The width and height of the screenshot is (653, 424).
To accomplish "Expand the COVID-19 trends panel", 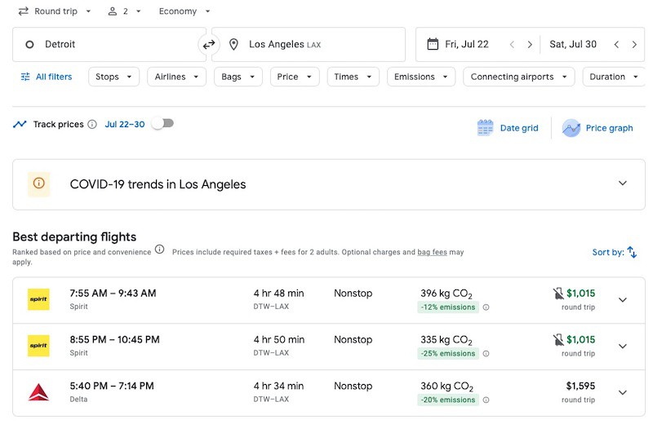I will click(623, 183).
